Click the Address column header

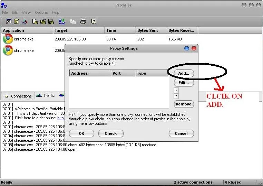(90, 73)
